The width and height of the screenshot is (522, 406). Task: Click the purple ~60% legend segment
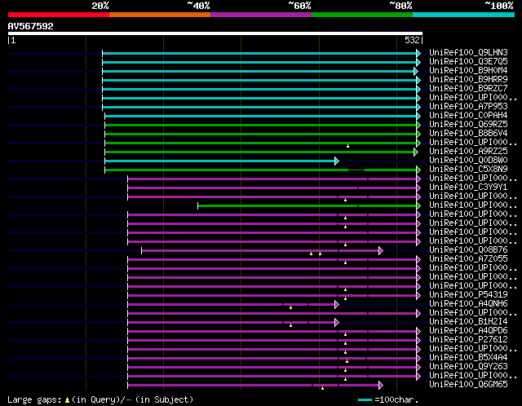(261, 15)
